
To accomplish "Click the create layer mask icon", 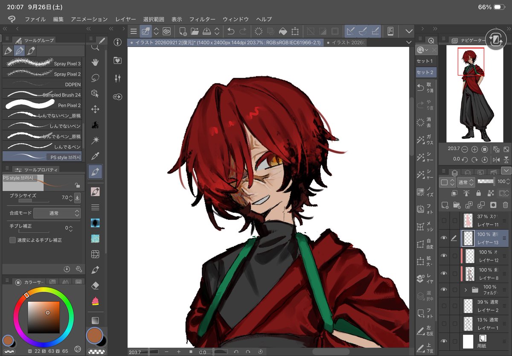I will click(493, 205).
